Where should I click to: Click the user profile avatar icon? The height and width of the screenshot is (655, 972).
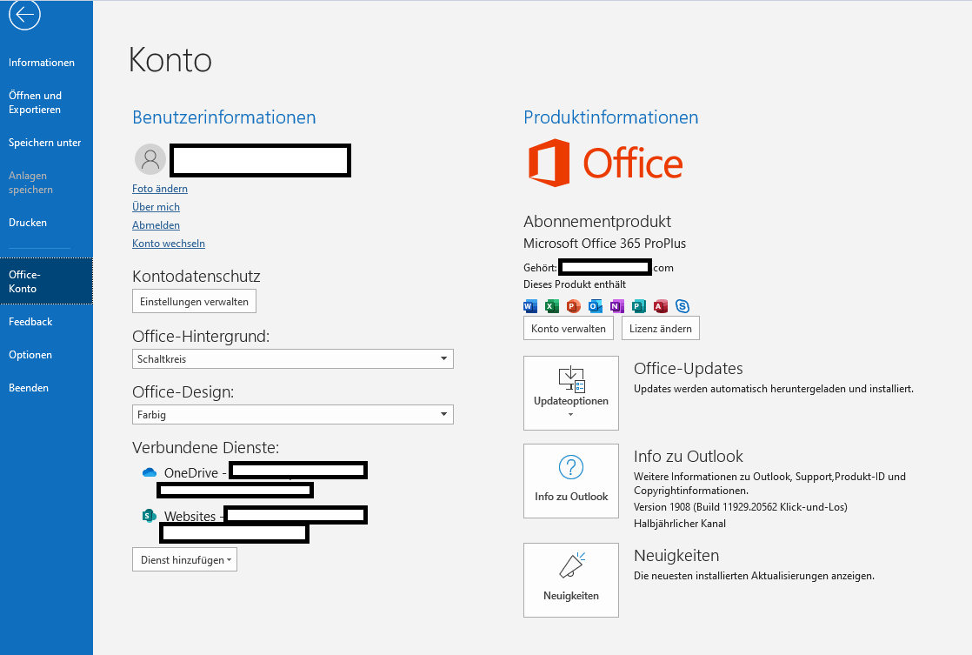150,159
